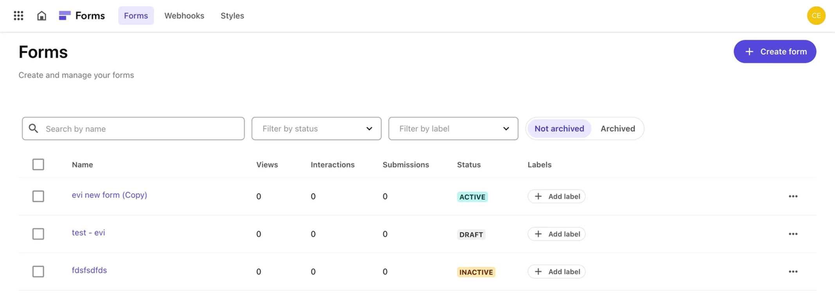Open more options for evi new form (Copy)
835x293 pixels.
[793, 196]
